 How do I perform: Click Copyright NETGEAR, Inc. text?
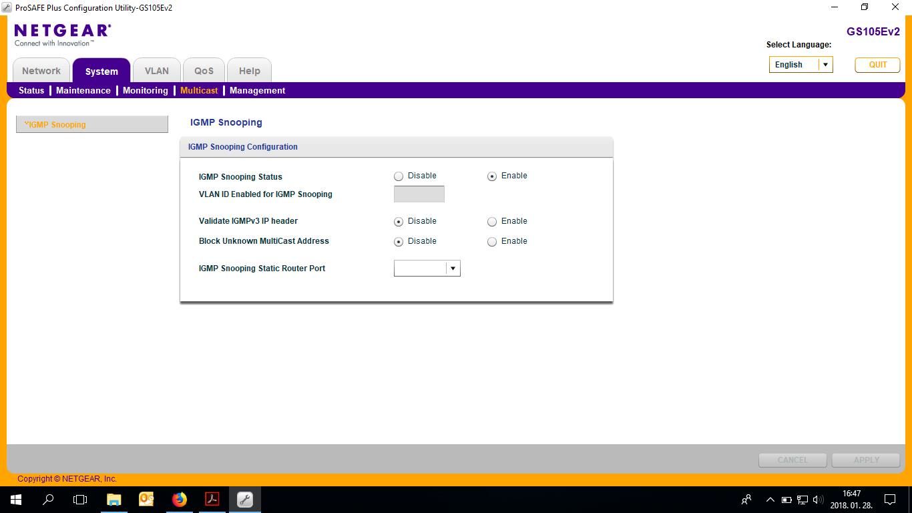pos(67,479)
